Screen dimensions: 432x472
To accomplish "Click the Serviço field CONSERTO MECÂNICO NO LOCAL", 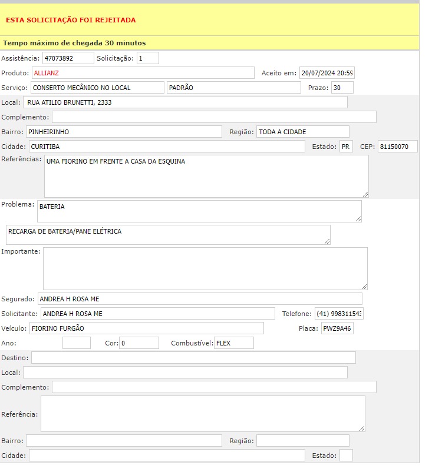I will [x=97, y=88].
